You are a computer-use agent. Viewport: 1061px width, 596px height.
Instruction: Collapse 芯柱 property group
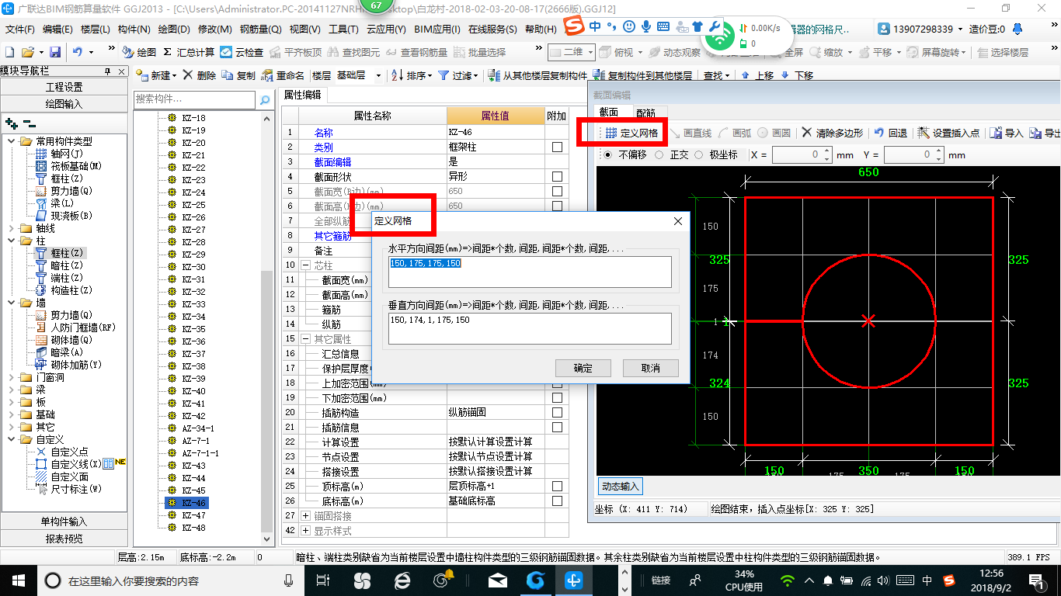click(305, 265)
